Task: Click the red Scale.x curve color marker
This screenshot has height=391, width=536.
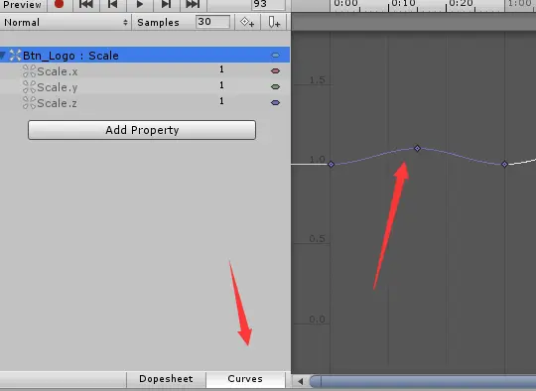Action: [275, 71]
